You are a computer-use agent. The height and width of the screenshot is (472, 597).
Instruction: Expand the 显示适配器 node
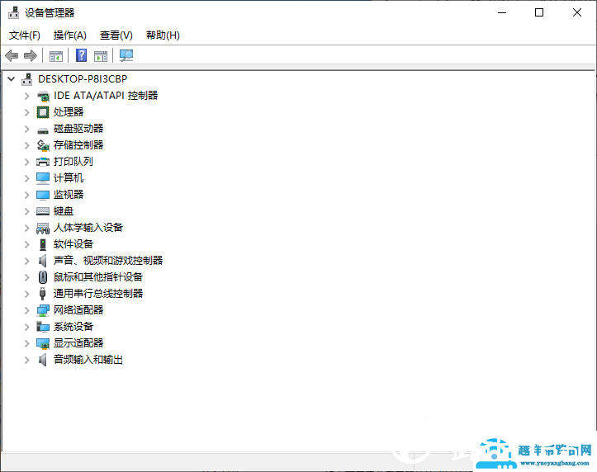point(27,343)
